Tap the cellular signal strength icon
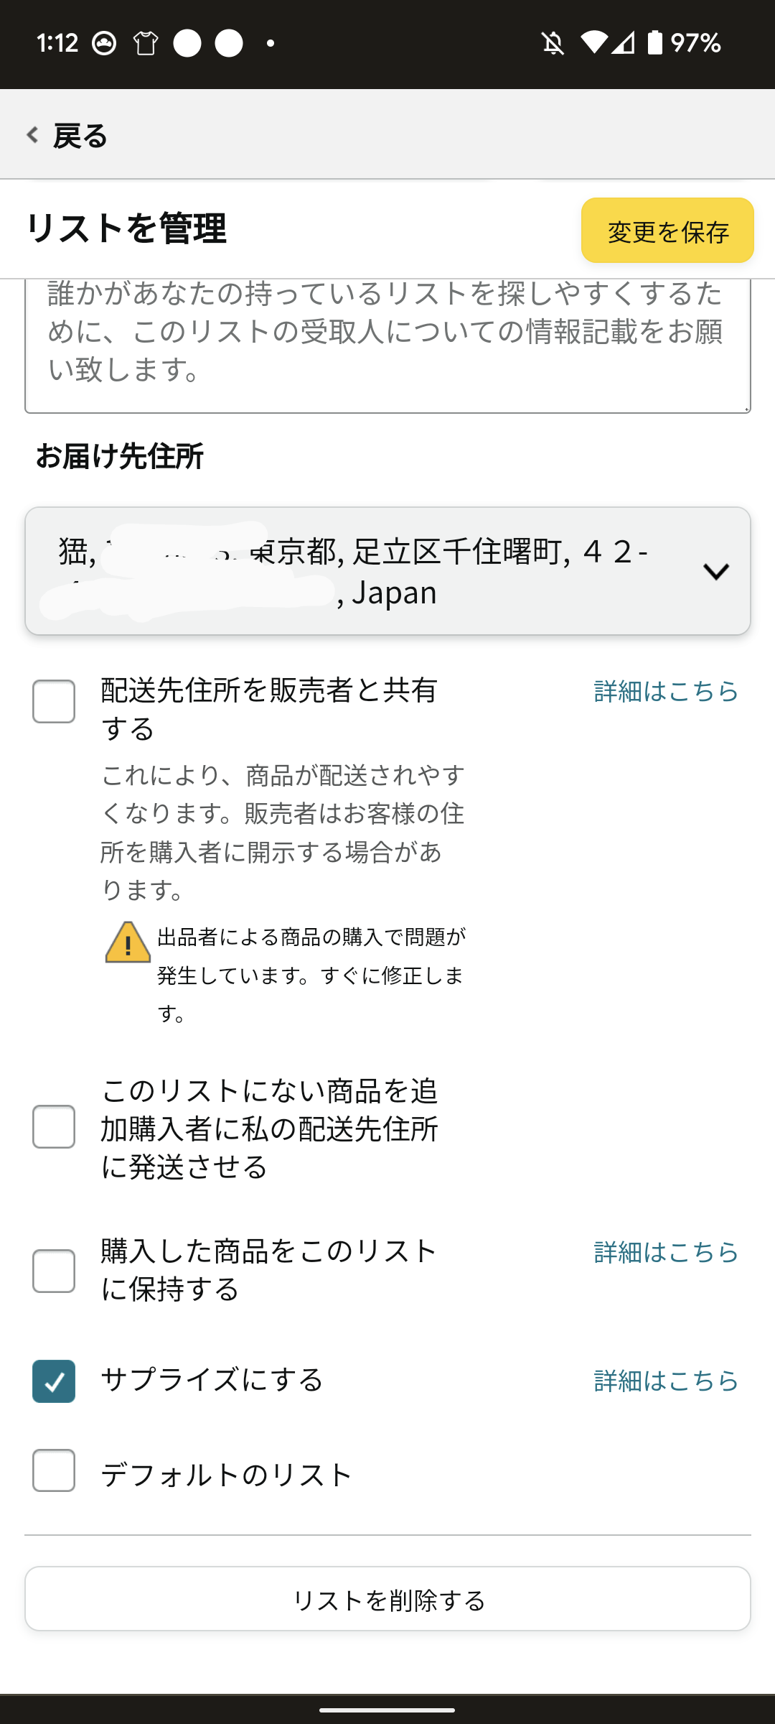 point(623,43)
